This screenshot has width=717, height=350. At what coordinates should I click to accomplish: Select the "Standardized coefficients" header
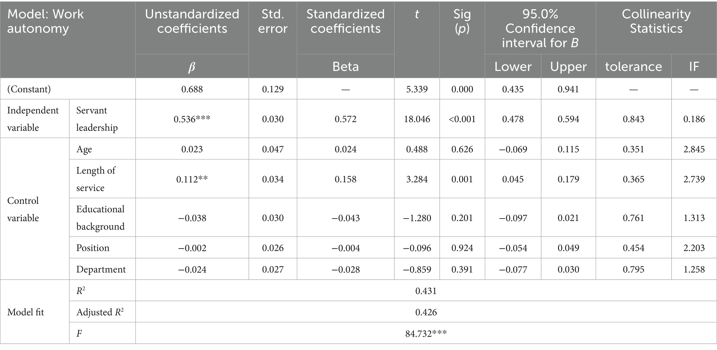pyautogui.click(x=345, y=21)
